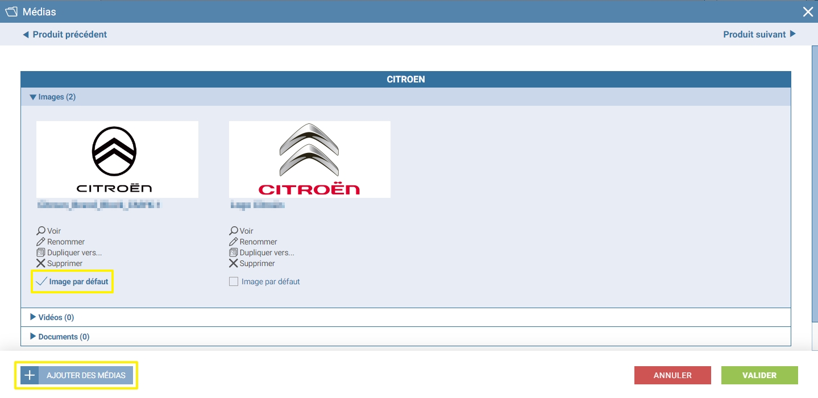Click the X delete icon under black Citroën logo
The image size is (818, 398).
[41, 263]
